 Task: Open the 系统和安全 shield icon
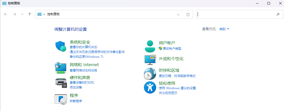tap(61, 46)
